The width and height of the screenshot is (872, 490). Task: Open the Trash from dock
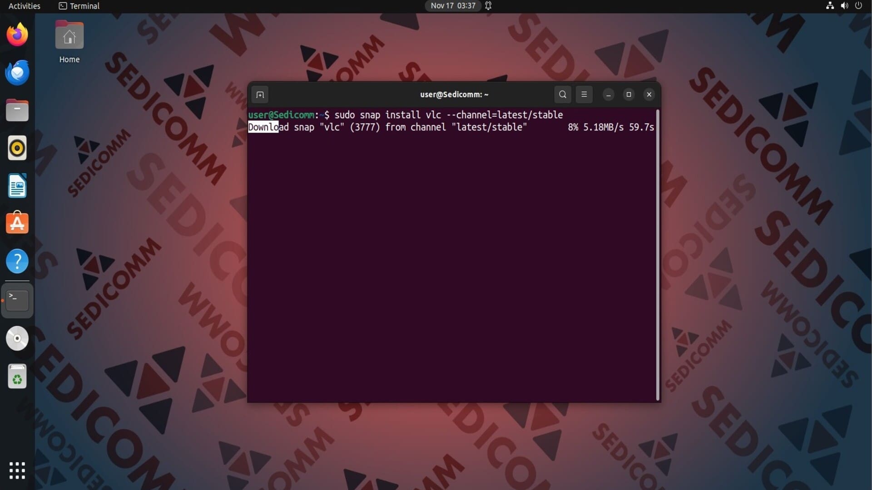click(17, 377)
